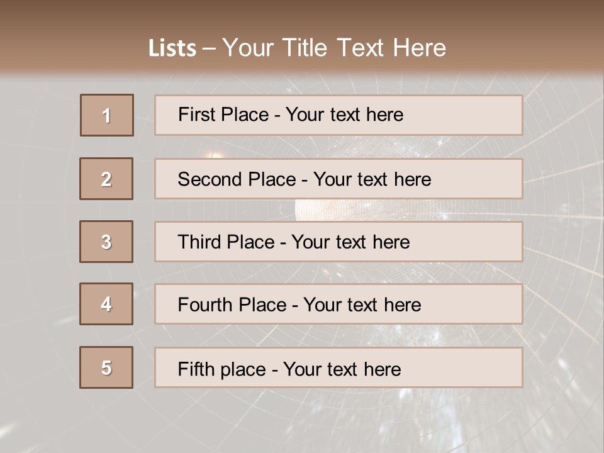Select the 'First Place' text bar

click(x=338, y=115)
